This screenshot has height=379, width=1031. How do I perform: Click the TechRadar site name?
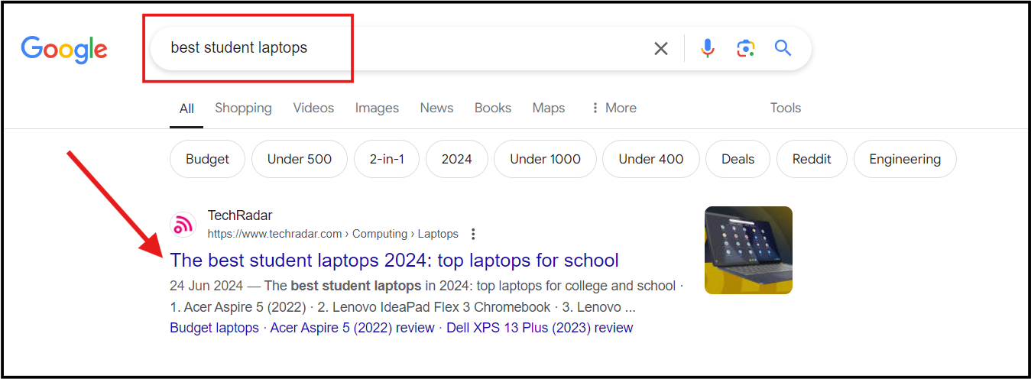[x=240, y=215]
